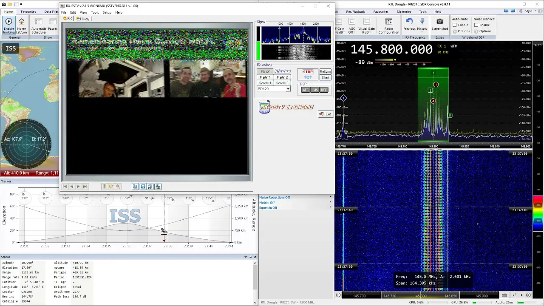
Task: Expand the AGC Off dropdown
Action: tap(352, 26)
